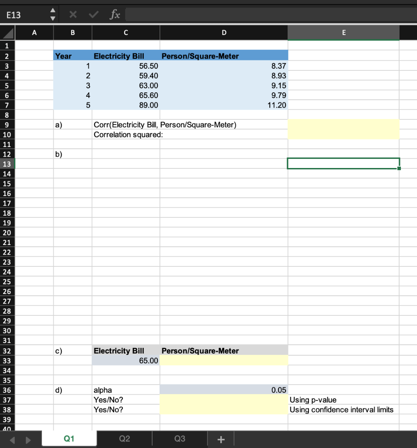Click the plus icon to add a new sheet
Screen dimensions: 417x448
220,438
